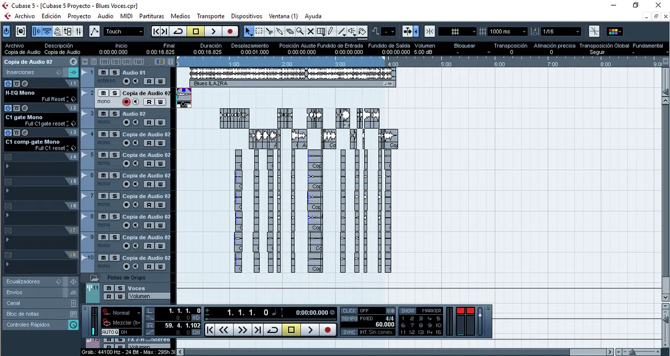Click the toolbar Stop button
Viewport: 670px width, 356px height.
196,31
